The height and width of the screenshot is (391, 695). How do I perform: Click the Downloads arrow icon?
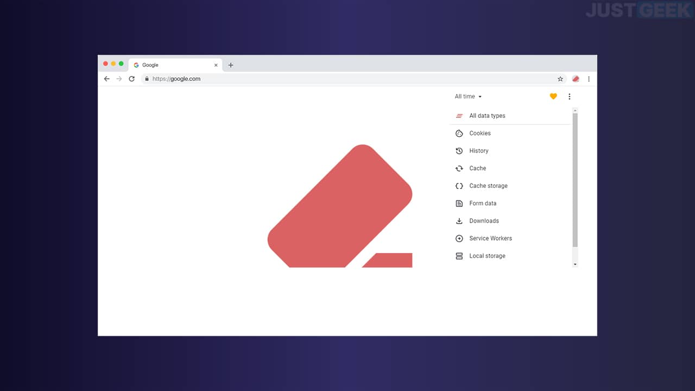(459, 221)
